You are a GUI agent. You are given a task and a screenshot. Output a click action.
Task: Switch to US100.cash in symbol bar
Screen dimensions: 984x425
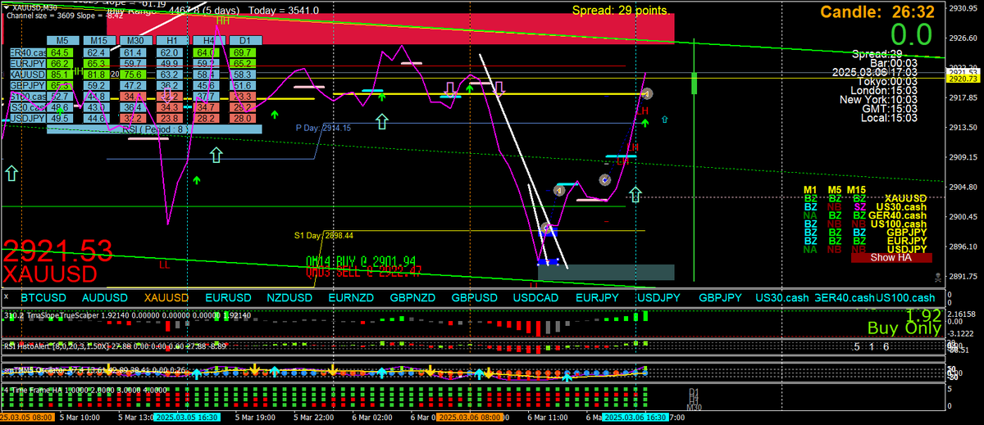click(904, 298)
